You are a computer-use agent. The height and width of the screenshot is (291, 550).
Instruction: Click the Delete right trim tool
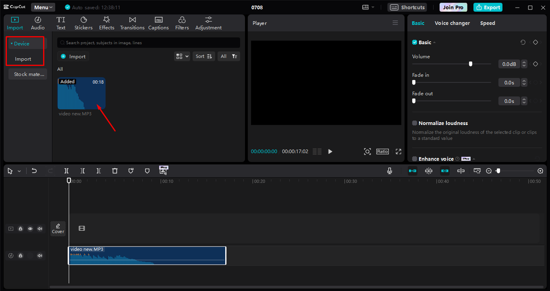(98, 171)
